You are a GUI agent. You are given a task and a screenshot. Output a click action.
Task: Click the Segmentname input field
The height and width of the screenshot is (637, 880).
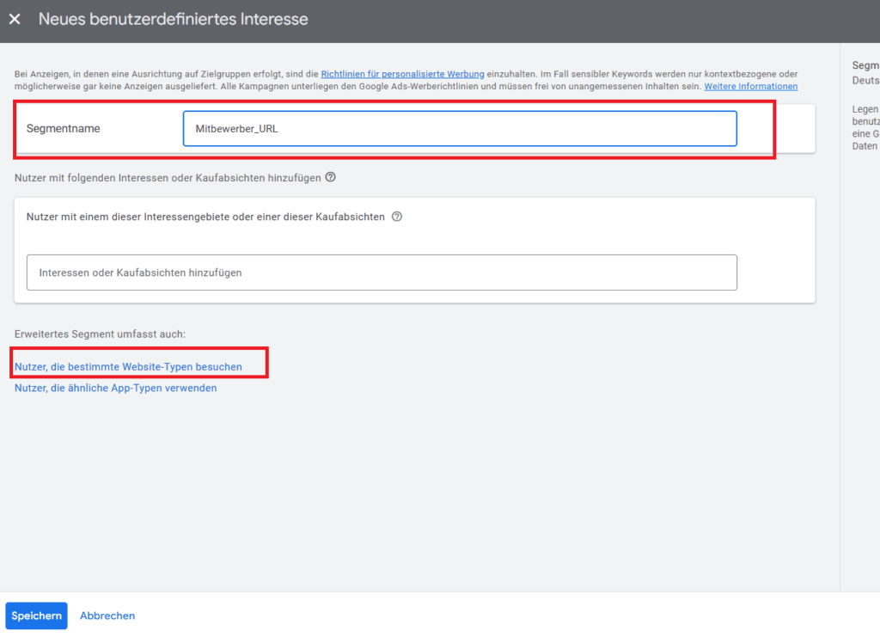coord(460,129)
